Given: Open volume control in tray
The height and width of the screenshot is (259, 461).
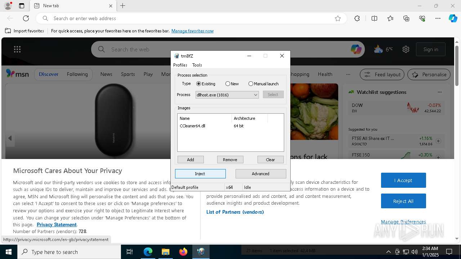Looking at the screenshot, I should tap(415, 252).
